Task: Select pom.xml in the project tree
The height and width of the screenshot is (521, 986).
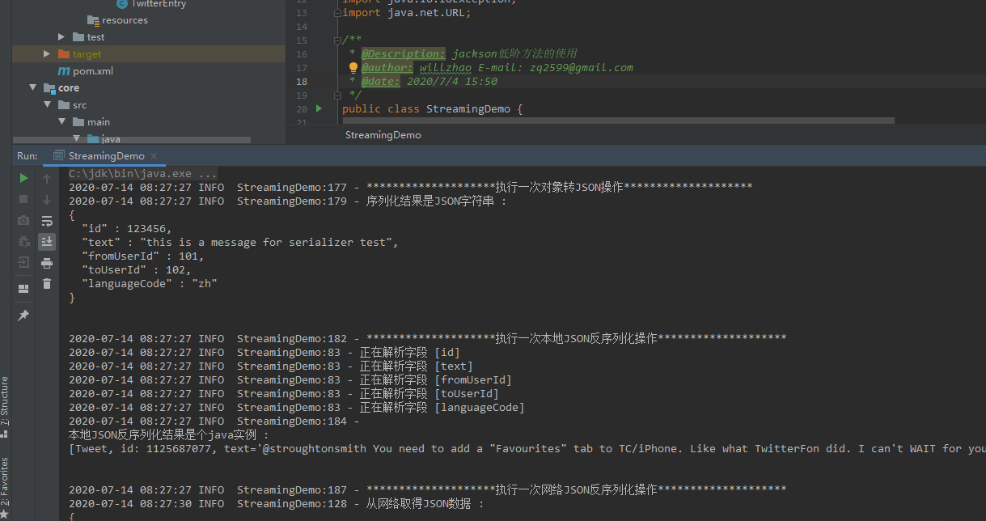Action: click(93, 71)
